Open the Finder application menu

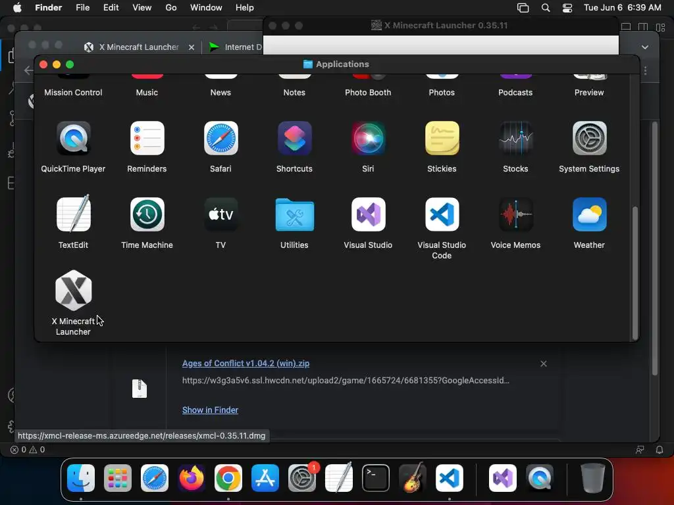pos(49,8)
